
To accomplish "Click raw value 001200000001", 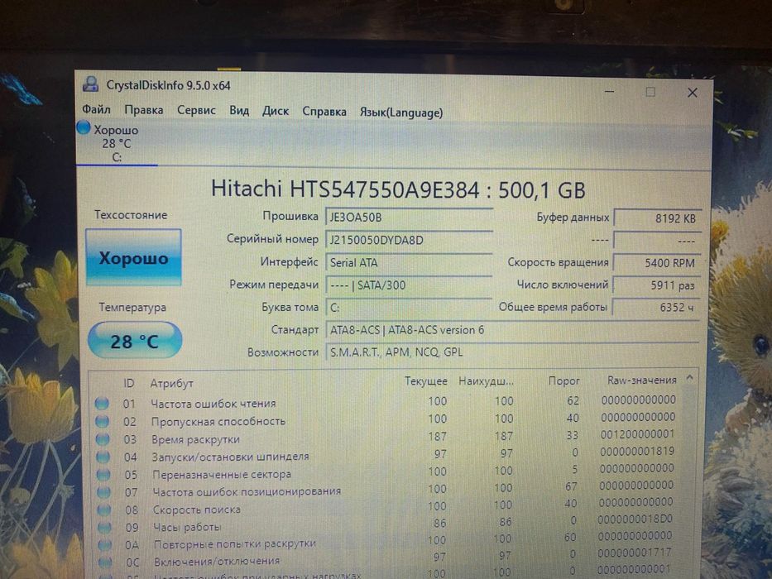I will click(x=637, y=434).
